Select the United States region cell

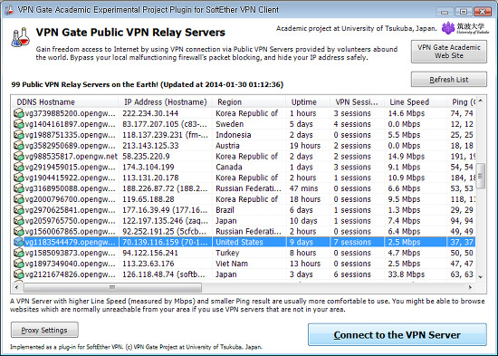[239, 242]
